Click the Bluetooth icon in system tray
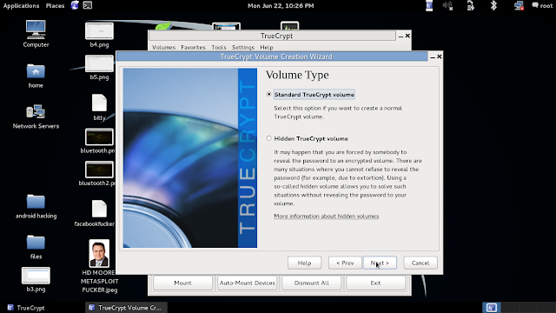 point(493,5)
